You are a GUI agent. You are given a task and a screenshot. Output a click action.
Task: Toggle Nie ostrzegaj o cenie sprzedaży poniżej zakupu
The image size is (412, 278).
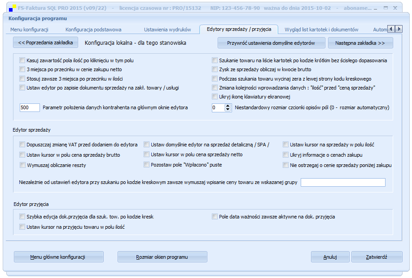click(285, 165)
